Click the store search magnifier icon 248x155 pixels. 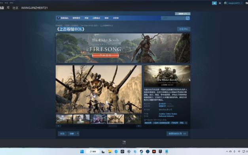187,18
